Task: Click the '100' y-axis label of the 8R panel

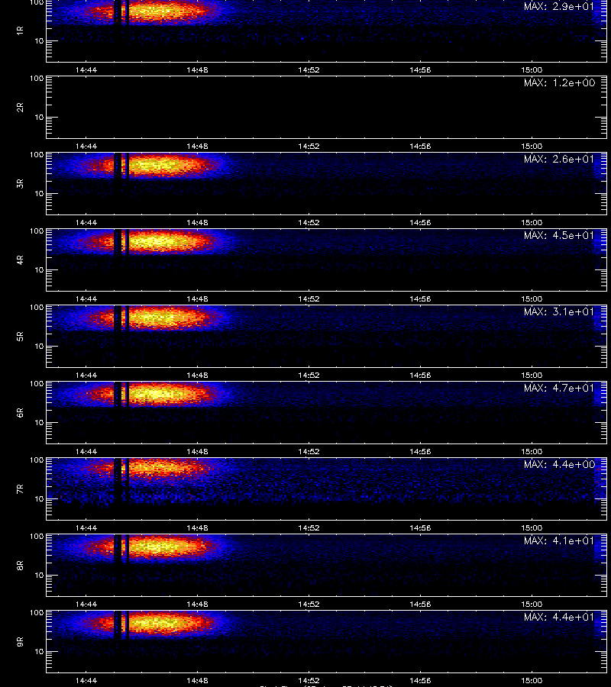Action: 37,537
